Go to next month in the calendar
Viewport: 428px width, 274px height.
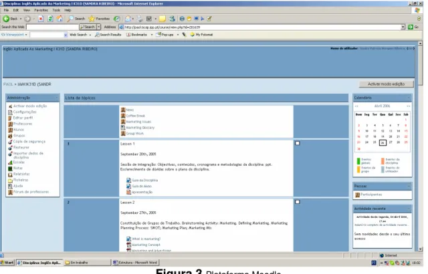409,106
